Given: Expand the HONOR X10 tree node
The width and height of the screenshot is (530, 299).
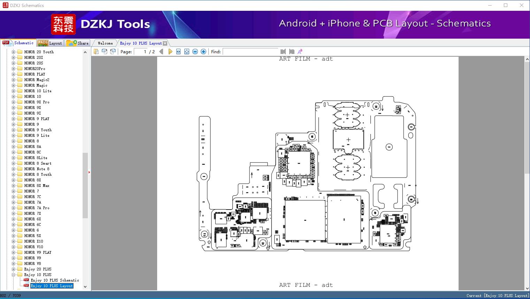Looking at the screenshot, I should coord(14,241).
